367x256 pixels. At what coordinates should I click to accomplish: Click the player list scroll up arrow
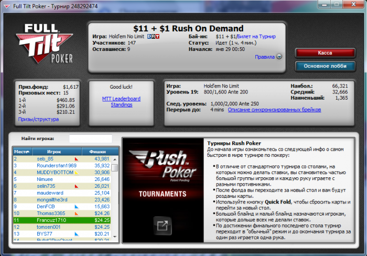[x=115, y=159]
